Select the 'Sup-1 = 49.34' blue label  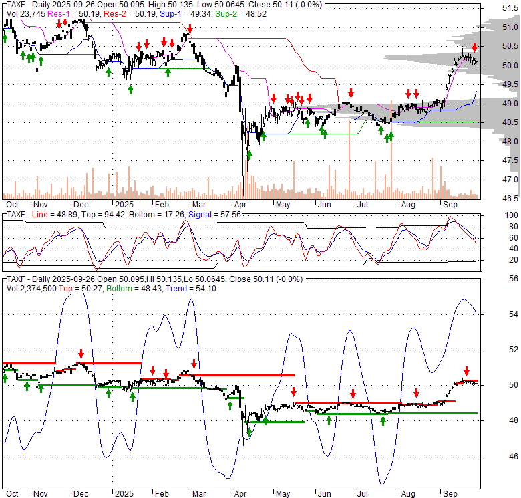tap(185, 14)
